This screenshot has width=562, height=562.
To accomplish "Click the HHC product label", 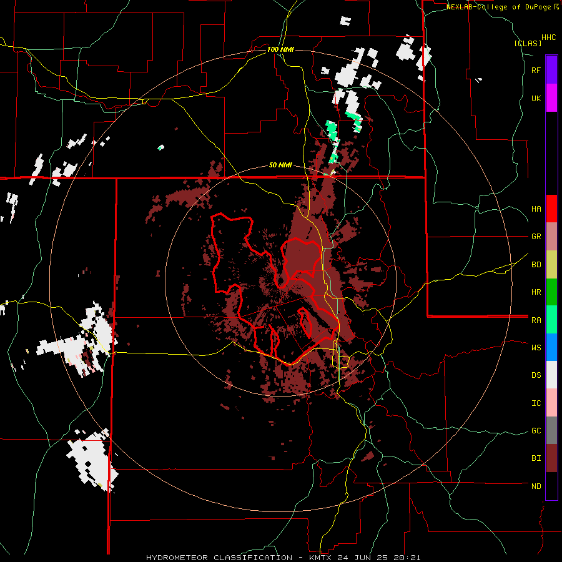I will (549, 37).
